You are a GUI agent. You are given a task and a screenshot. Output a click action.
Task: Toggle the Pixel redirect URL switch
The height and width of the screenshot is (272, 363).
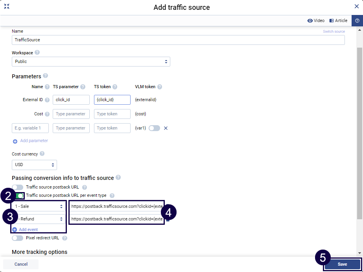pos(18,238)
